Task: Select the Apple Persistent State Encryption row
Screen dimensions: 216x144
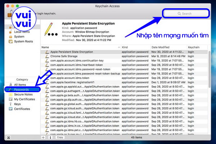Action: pyautogui.click(x=124, y=52)
